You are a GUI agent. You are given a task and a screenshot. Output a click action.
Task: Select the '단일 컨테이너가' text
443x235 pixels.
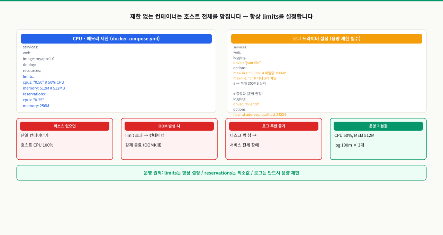tap(35, 135)
